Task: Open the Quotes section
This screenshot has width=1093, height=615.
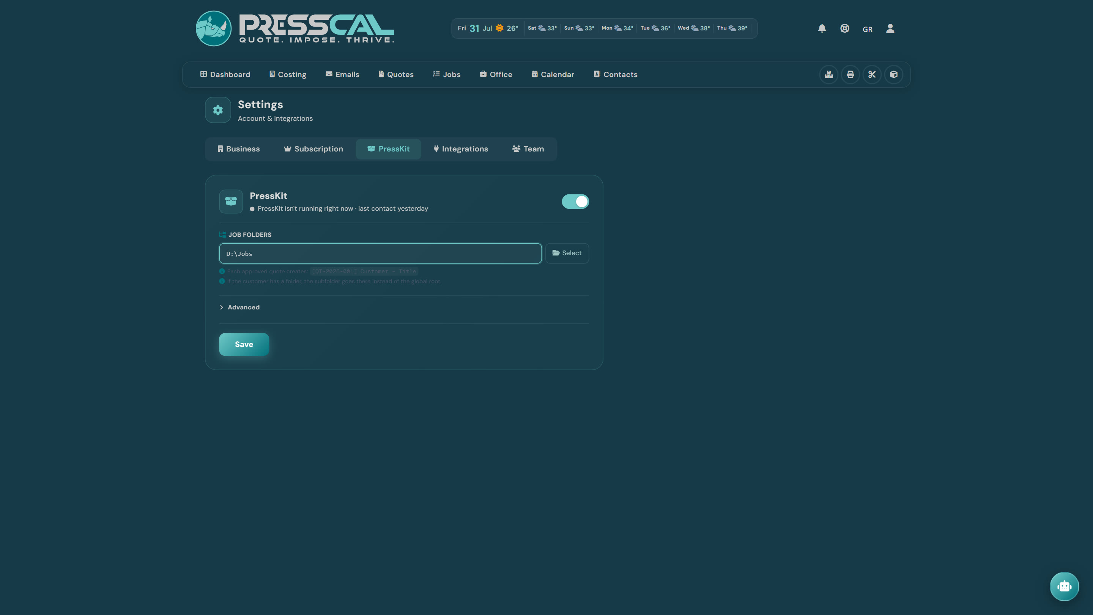Action: 396,75
